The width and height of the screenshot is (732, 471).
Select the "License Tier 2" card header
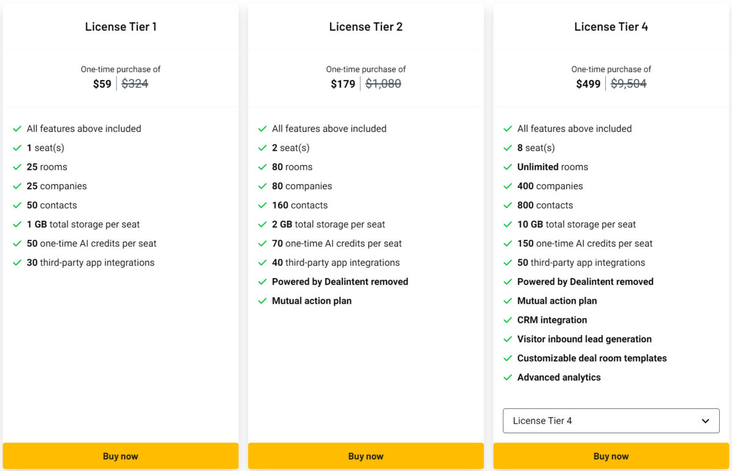click(365, 26)
